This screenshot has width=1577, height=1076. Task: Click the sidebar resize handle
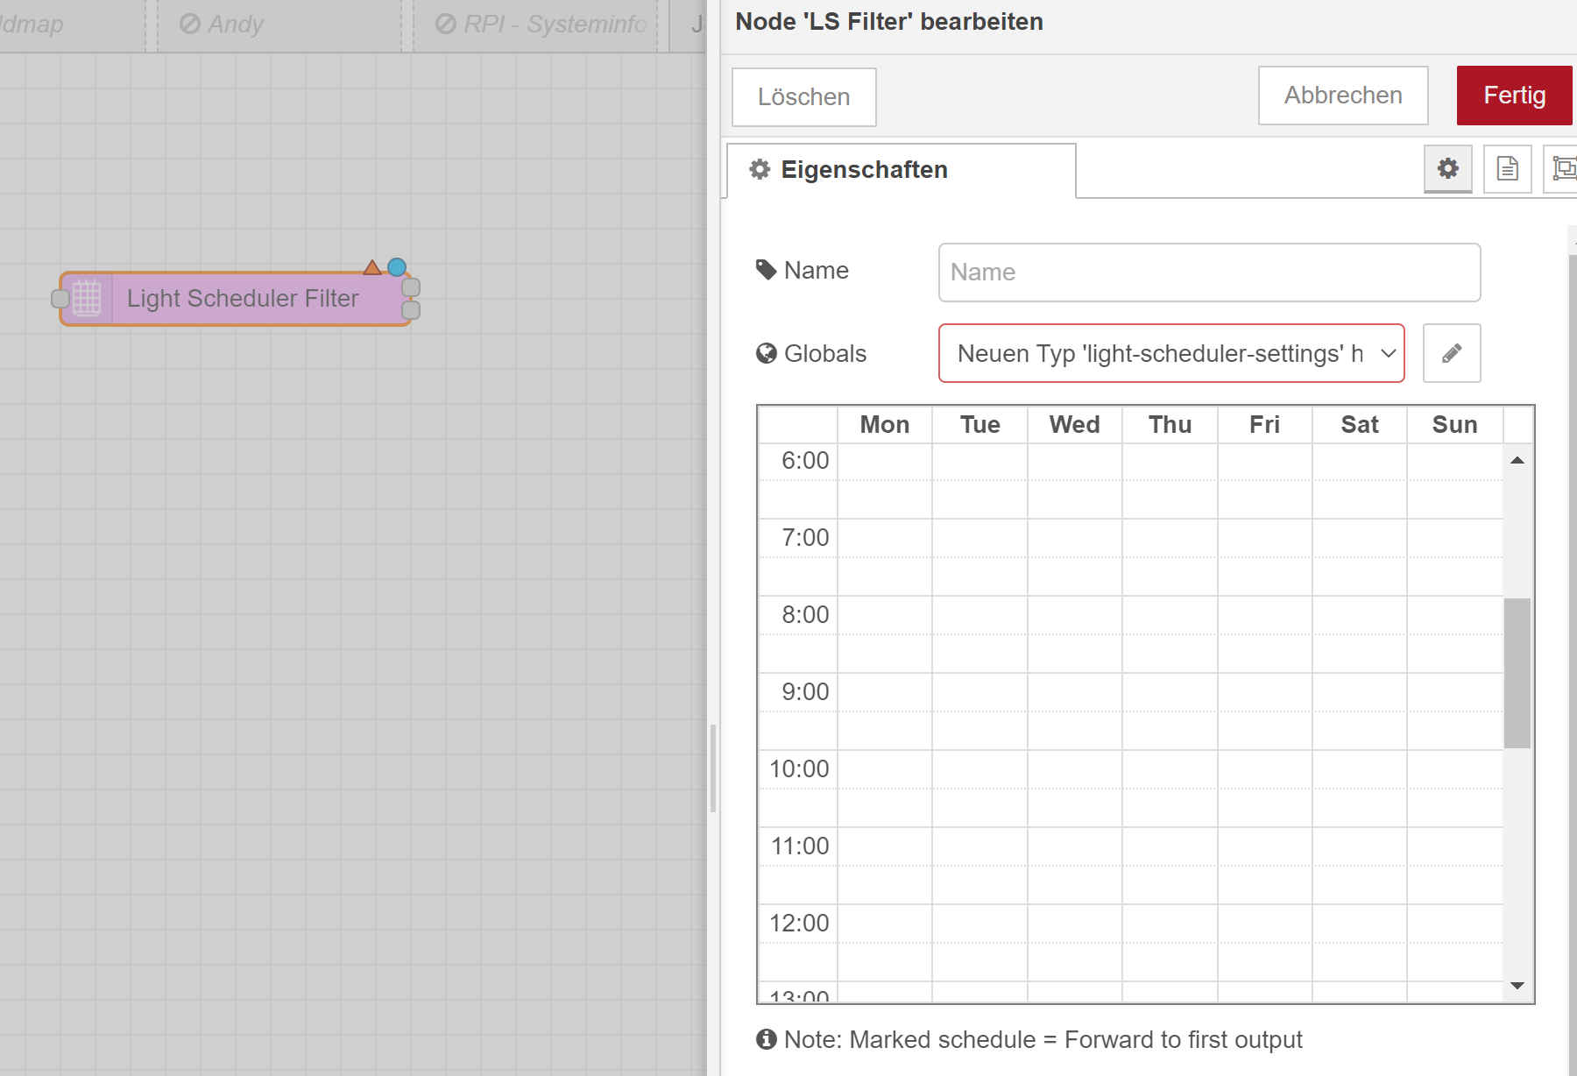pyautogui.click(x=713, y=768)
